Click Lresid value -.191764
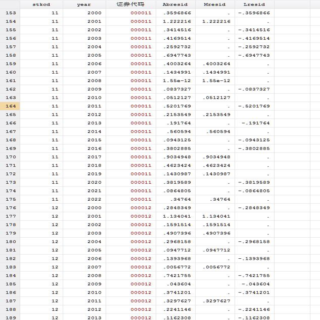Screen dimensions: 320x320 [256, 123]
